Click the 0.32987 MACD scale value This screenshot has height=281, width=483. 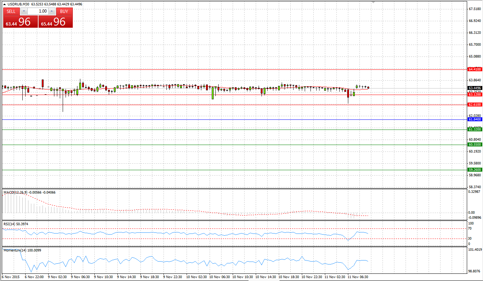[x=475, y=192]
